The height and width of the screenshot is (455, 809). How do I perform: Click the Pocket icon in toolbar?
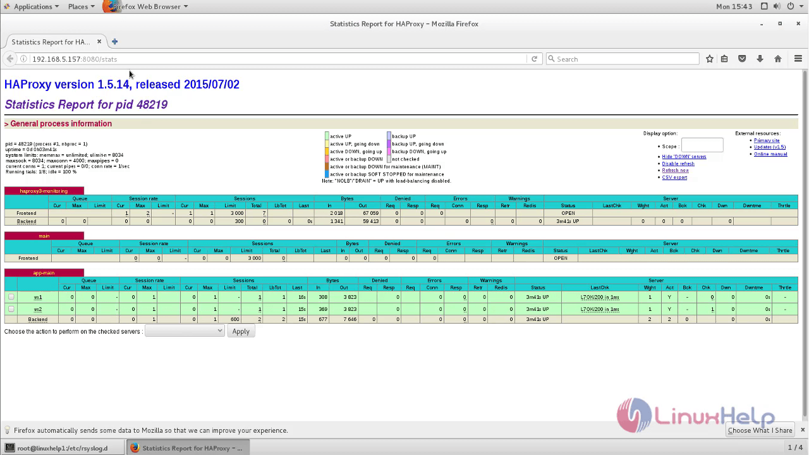pos(742,59)
